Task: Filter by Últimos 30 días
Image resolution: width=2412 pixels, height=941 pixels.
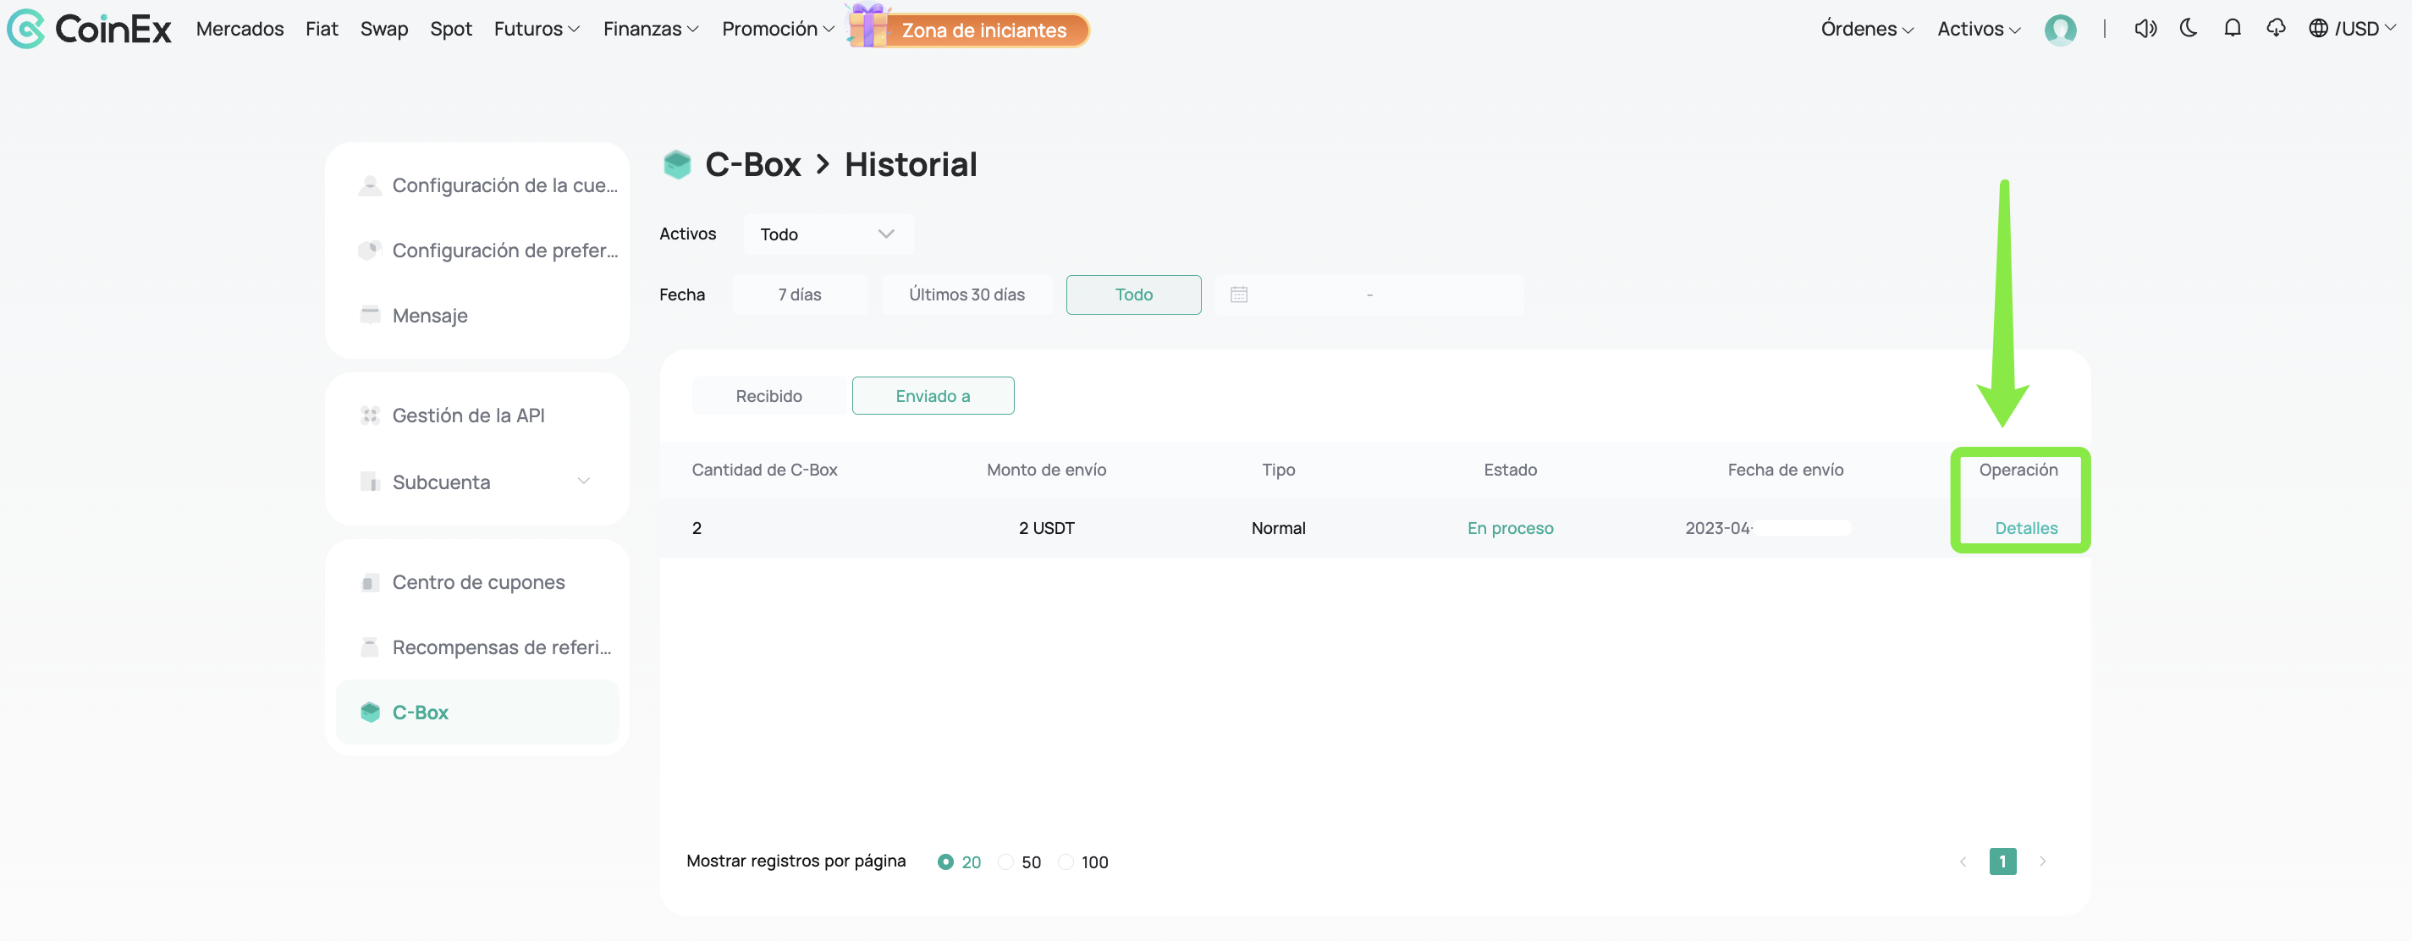Action: (x=966, y=295)
